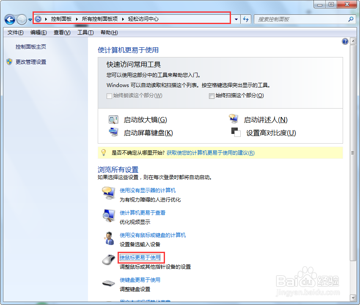360x305 pixels.
Task: Open the 帮助(H) menu
Action: pyautogui.click(x=109, y=33)
